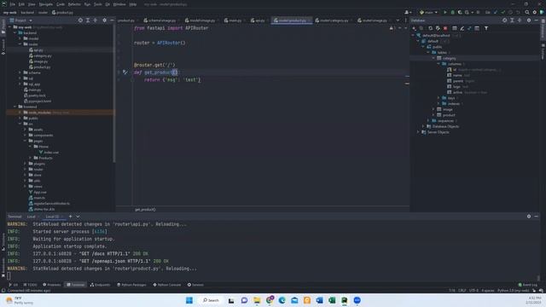
Task: Click the green Run button in the toolbar
Action: pos(445,12)
